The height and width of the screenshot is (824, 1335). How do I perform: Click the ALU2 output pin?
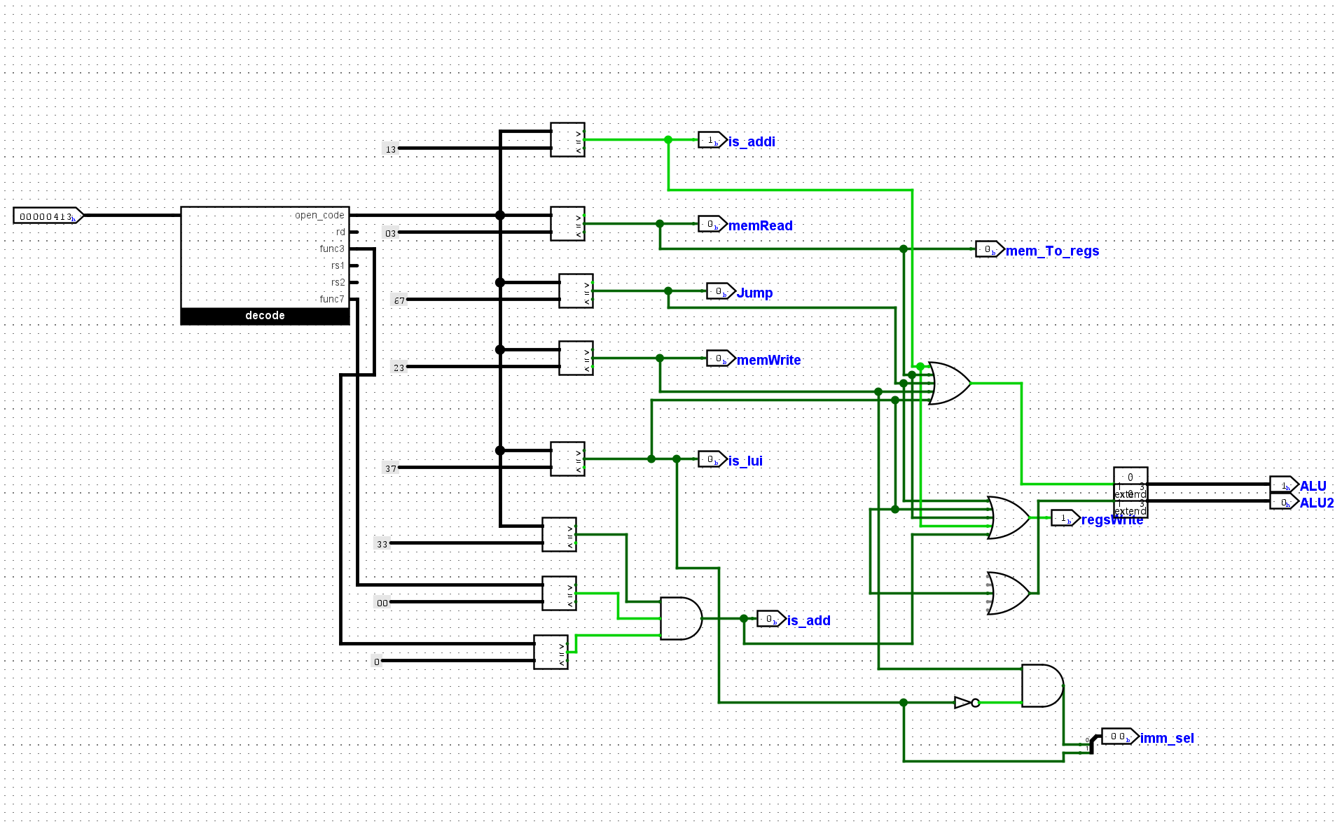click(1285, 502)
